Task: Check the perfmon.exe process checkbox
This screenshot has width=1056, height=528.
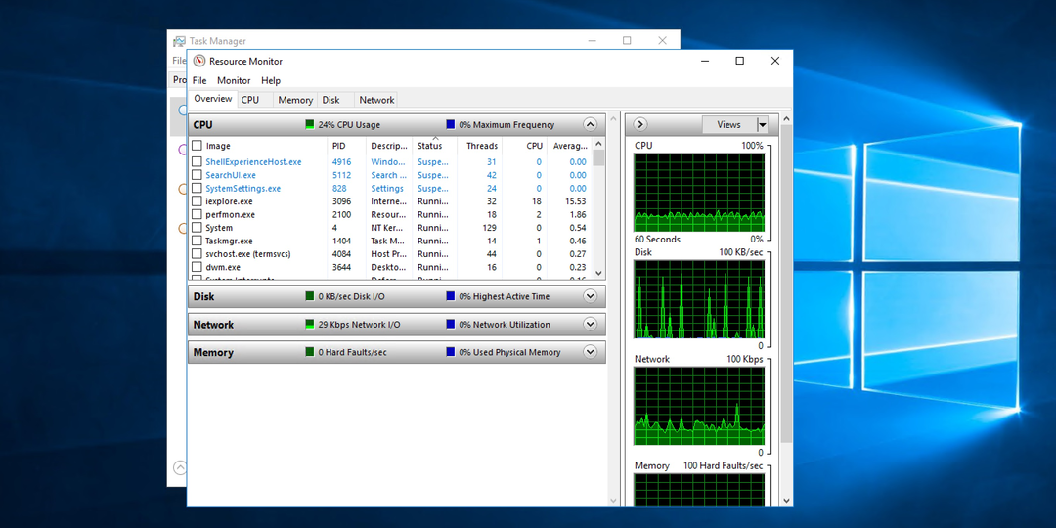Action: (197, 214)
